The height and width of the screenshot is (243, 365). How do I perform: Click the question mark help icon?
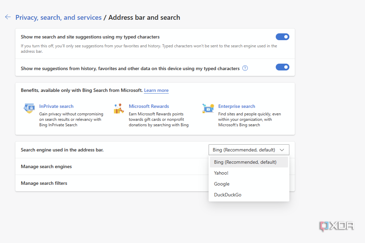[x=245, y=68]
